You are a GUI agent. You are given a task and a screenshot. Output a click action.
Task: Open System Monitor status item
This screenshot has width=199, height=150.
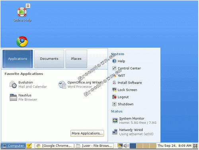click(135, 121)
